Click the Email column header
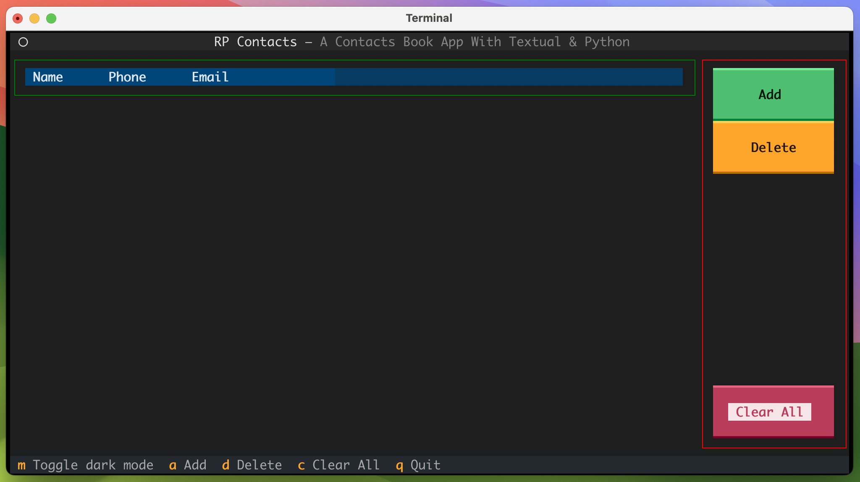 pos(210,77)
